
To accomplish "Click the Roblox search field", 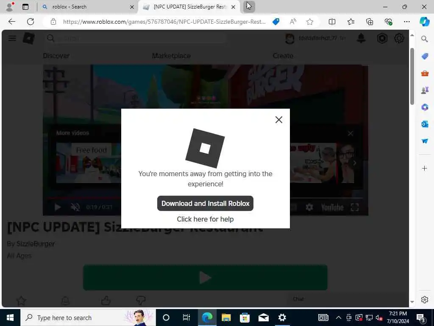I will click(135, 38).
